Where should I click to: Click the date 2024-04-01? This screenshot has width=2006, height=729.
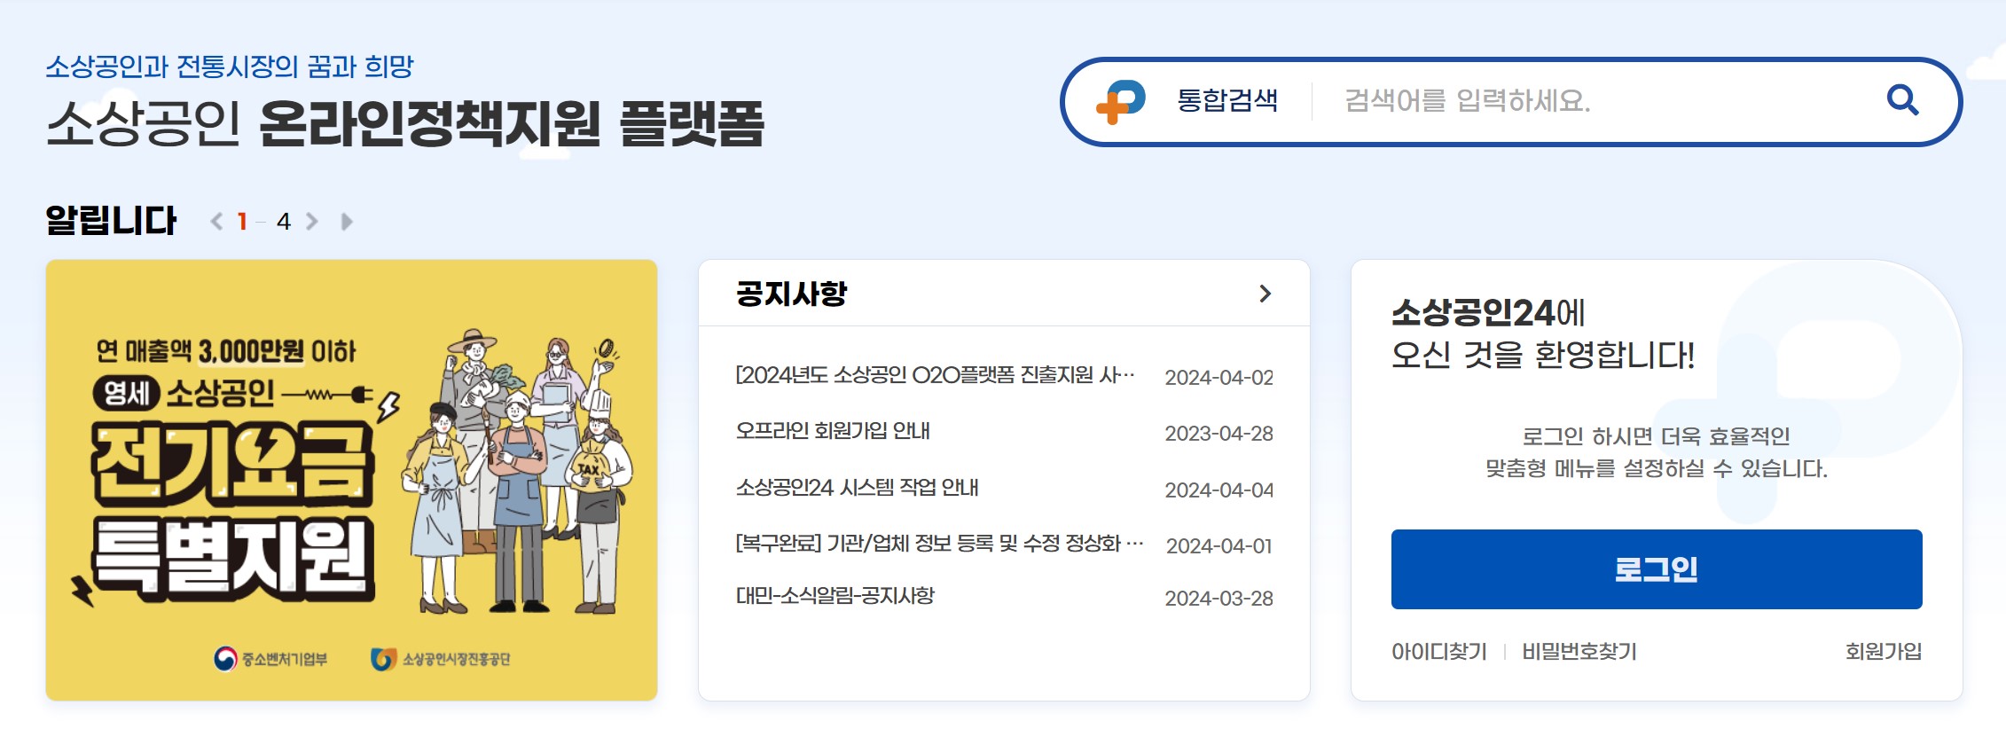[1218, 546]
